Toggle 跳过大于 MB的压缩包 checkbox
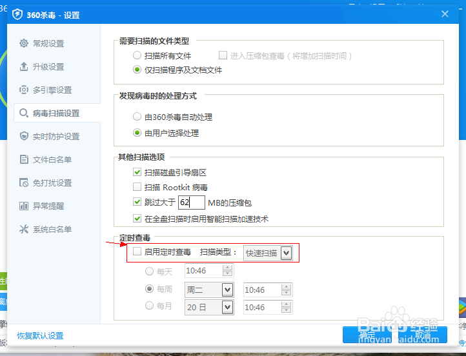 point(137,202)
